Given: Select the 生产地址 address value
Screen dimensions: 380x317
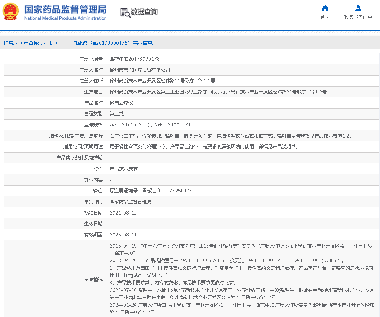Looking at the screenshot, I should pos(218,92).
